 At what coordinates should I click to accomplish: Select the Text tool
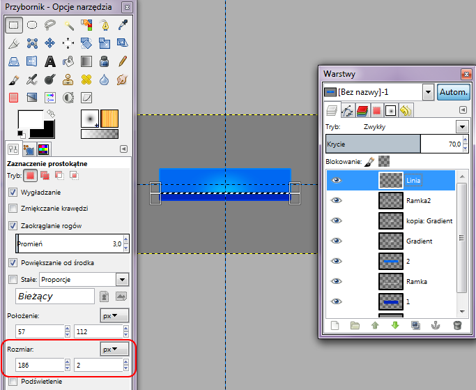coord(50,61)
